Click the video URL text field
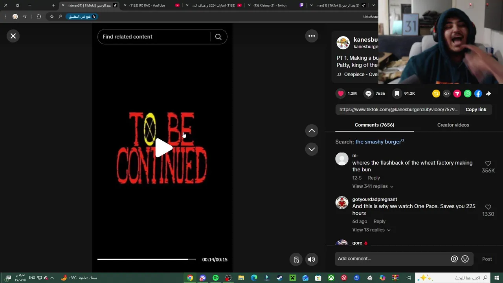 [x=398, y=110]
